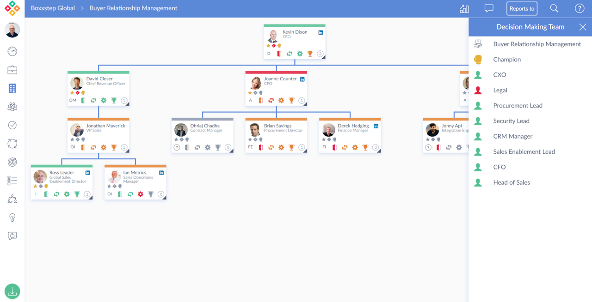Click the Reports to button

(x=522, y=8)
